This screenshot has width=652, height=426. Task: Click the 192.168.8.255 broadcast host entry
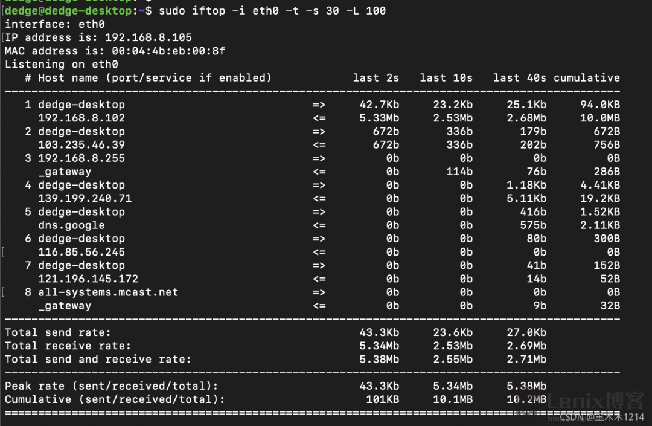click(81, 158)
